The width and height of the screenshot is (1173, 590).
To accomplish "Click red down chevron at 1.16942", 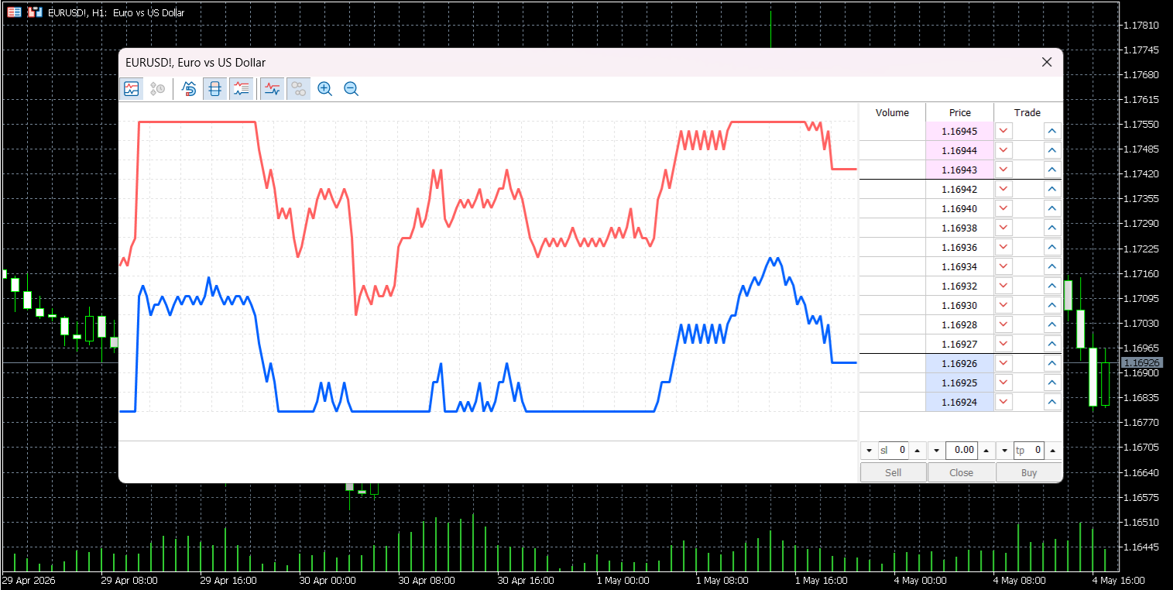I will tap(1003, 189).
